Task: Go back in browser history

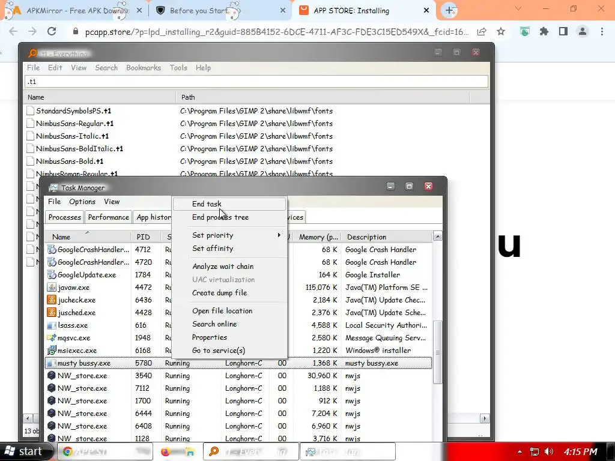Action: (x=13, y=31)
